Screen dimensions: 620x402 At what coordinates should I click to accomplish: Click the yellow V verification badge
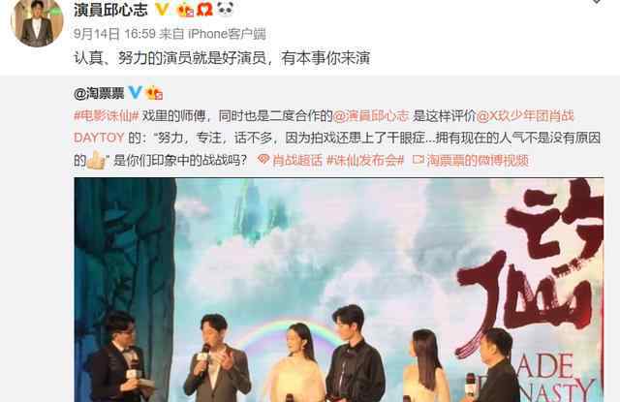[x=162, y=9]
